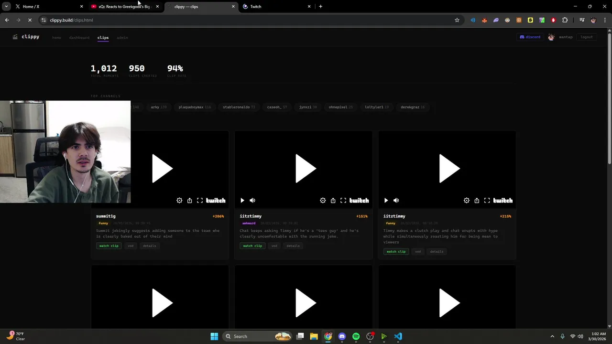Open the admin nav item
Viewport: 612px width, 344px height.
[122, 37]
